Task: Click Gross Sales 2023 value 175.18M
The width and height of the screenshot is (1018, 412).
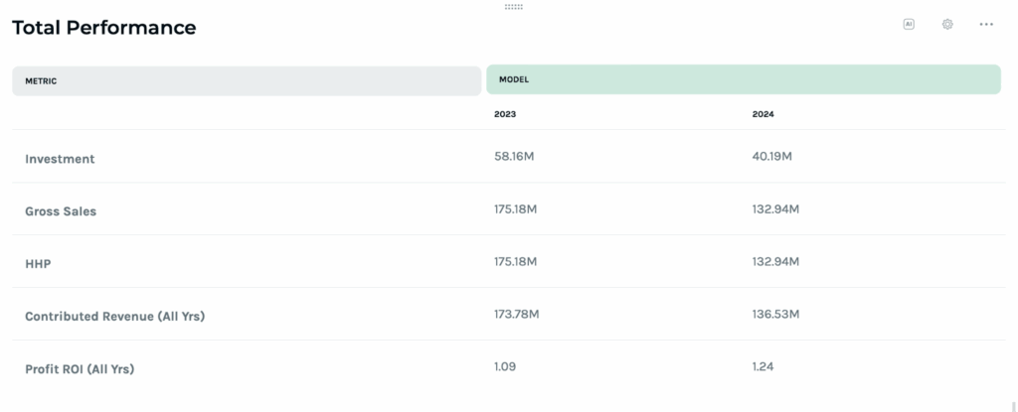Action: coord(516,208)
